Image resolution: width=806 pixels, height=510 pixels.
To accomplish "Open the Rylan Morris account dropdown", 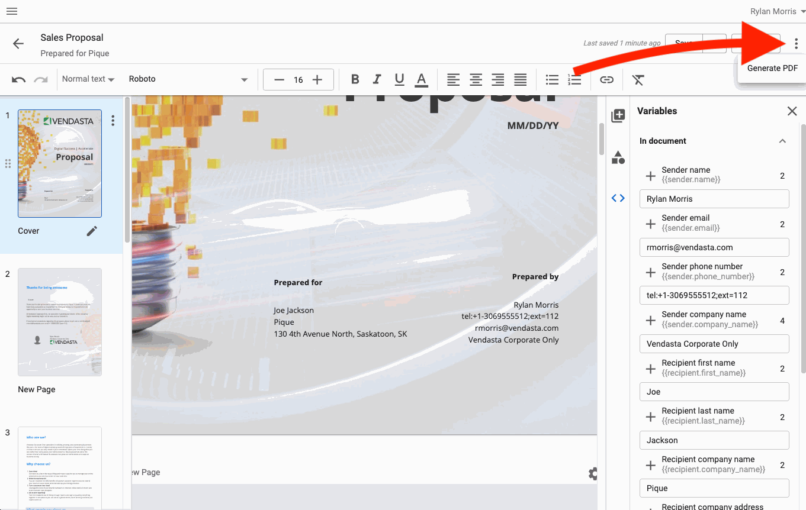I will pyautogui.click(x=778, y=11).
